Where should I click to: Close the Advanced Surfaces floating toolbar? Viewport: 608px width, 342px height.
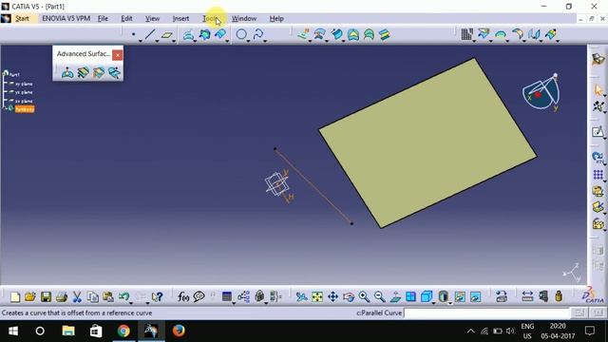pyautogui.click(x=118, y=55)
